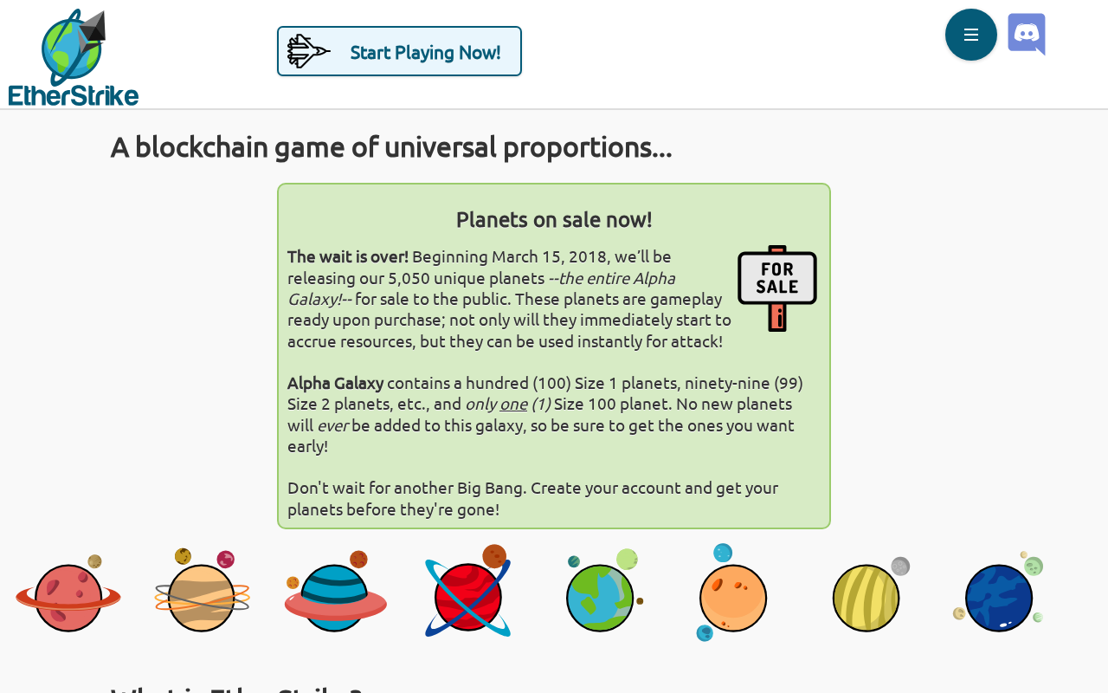Viewport: 1108px width, 693px height.
Task: Click The wait is over! text
Action: coord(348,256)
